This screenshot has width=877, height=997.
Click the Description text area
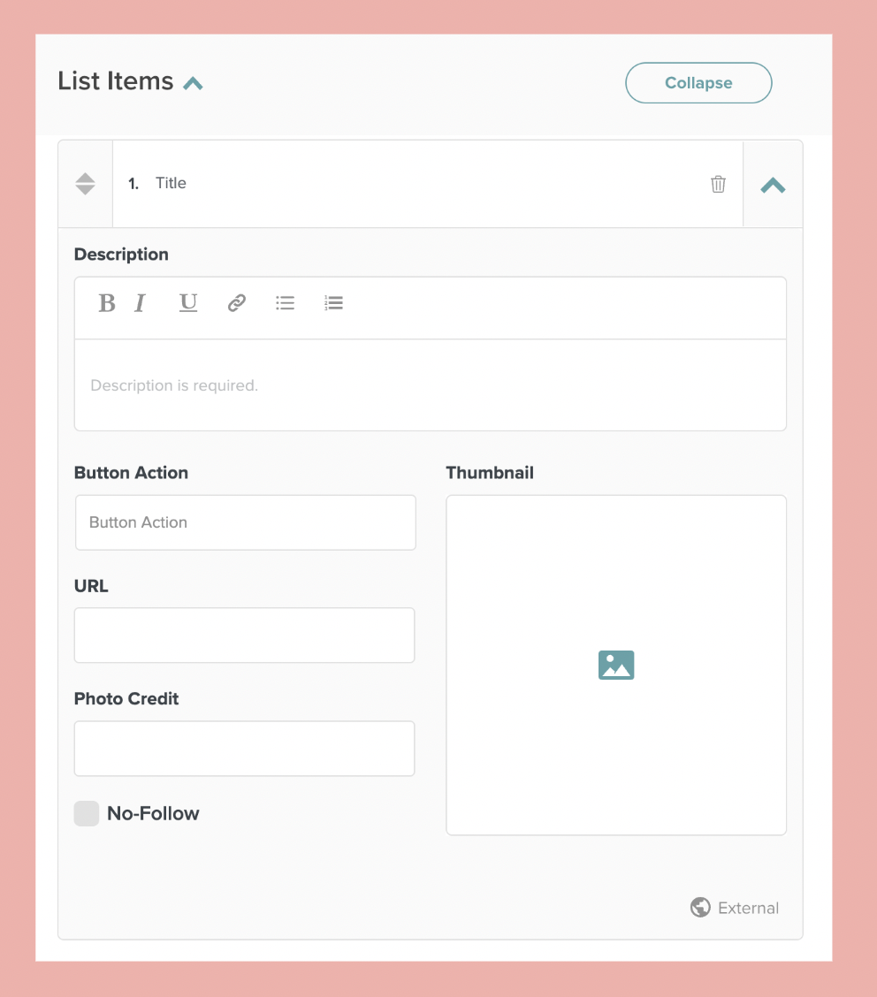(x=430, y=385)
